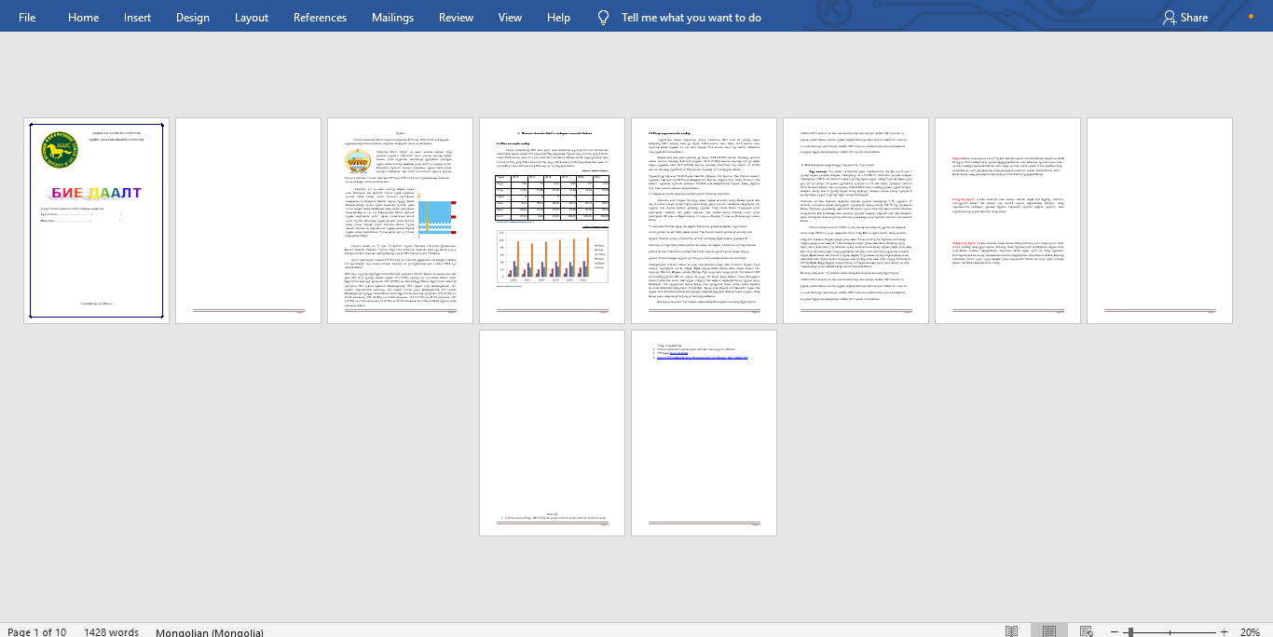Switch to Web Layout view
The width and height of the screenshot is (1273, 637).
1088,631
